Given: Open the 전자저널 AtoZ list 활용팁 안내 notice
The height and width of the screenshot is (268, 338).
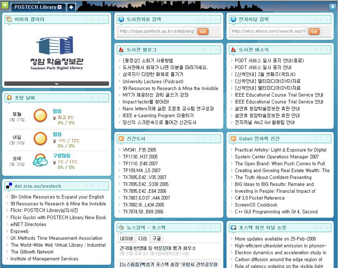Looking at the screenshot, I should 265,122.
